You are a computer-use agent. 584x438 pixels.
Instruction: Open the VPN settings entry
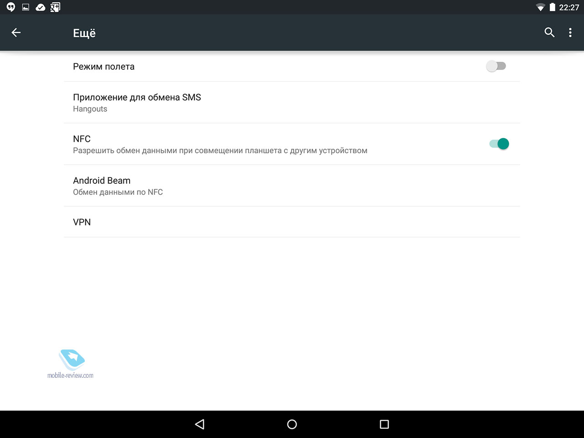point(292,222)
